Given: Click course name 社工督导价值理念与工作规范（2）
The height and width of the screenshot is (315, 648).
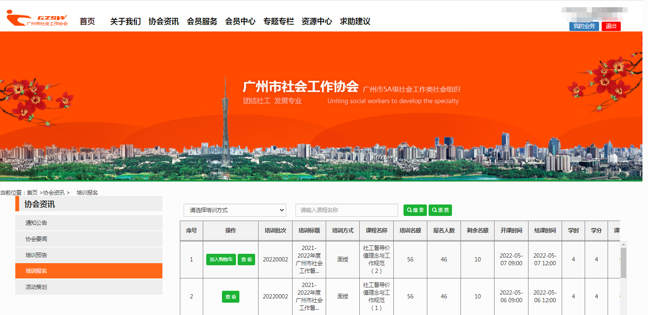Looking at the screenshot, I should (x=376, y=259).
